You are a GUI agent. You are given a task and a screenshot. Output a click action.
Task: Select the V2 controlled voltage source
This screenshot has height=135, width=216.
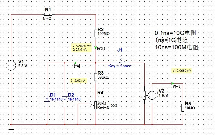(152, 95)
